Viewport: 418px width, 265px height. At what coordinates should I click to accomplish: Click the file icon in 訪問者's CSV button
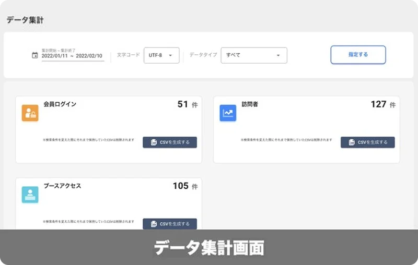tap(352, 142)
